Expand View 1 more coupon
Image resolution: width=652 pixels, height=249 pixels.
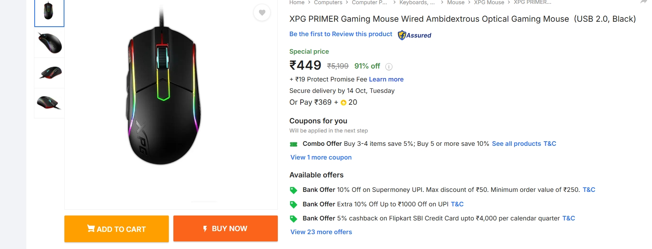coord(320,157)
